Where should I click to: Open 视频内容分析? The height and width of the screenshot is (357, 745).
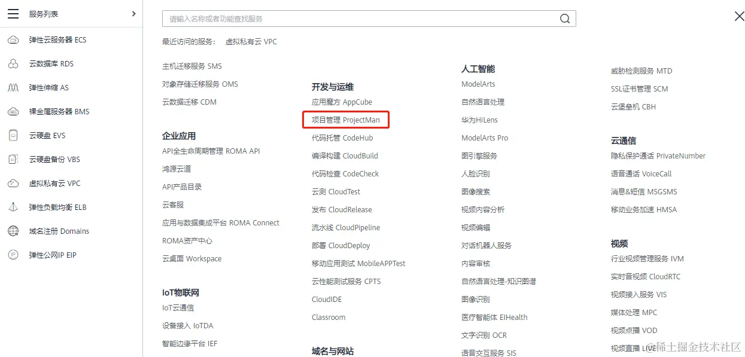(483, 210)
